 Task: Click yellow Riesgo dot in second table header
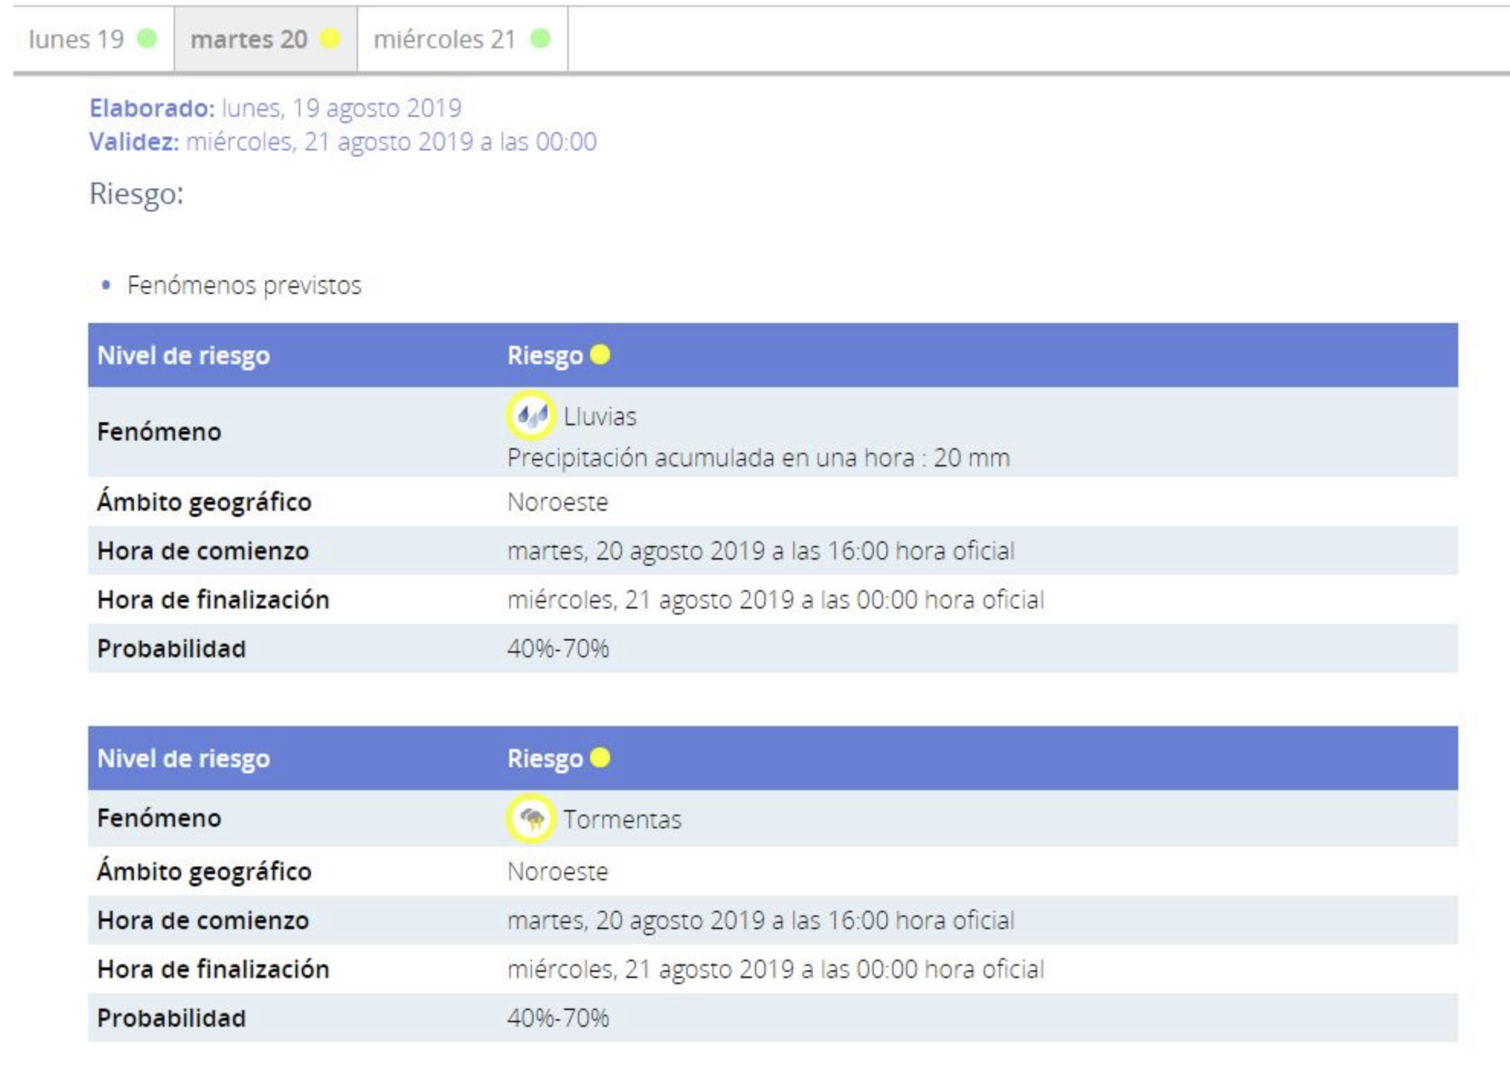click(600, 757)
